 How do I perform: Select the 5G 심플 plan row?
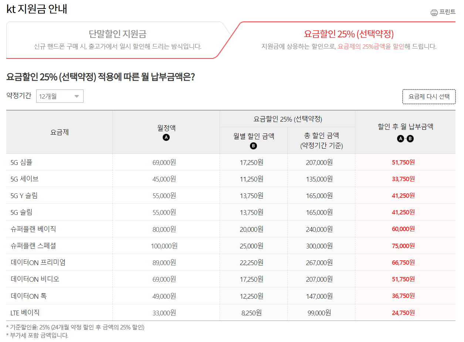pos(231,162)
